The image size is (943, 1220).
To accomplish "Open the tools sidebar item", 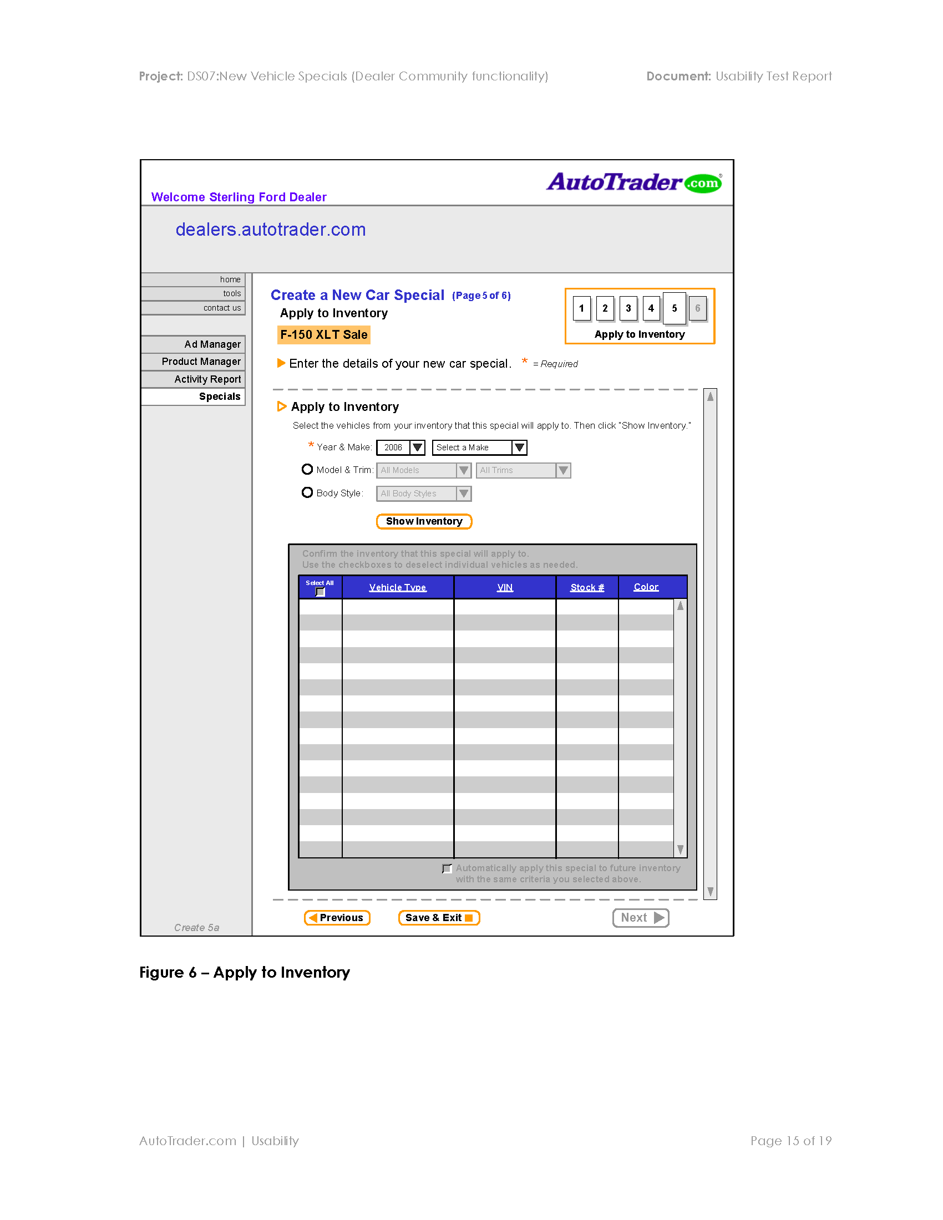I will [x=193, y=293].
